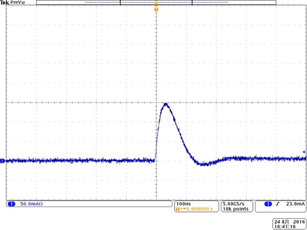
Task: Click the trigger level arrow on right edge
Action: point(304,152)
